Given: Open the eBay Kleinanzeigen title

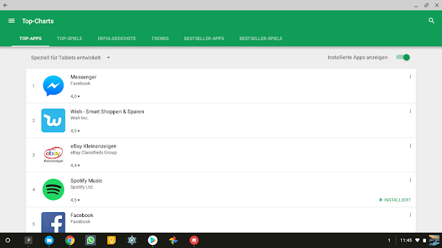Looking at the screenshot, I should coord(93,146).
